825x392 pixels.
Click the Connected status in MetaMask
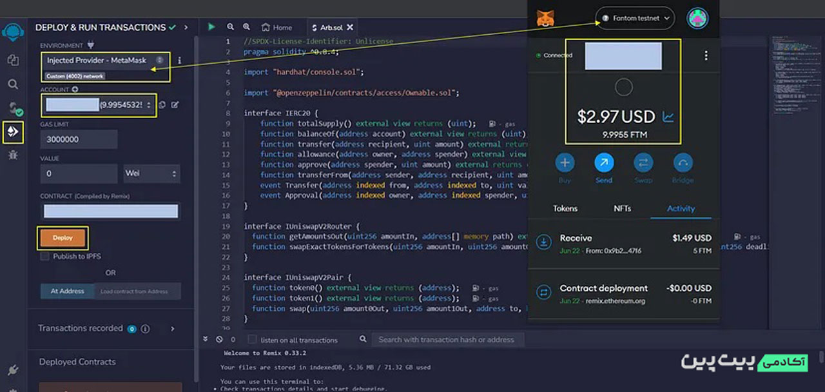click(x=554, y=55)
